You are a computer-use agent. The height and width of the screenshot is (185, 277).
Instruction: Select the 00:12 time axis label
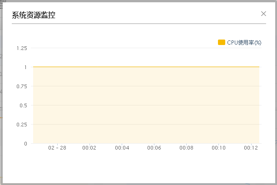(251, 148)
